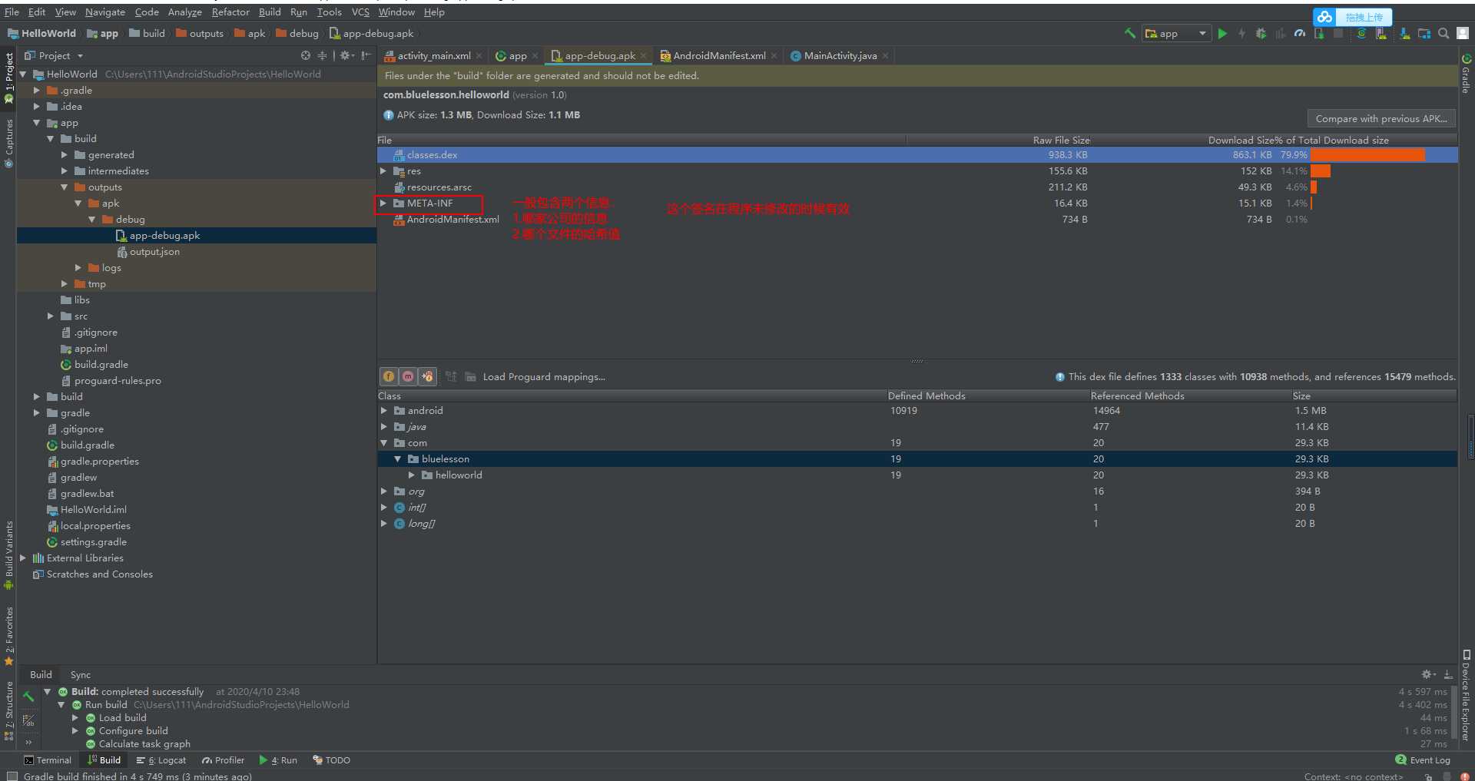
Task: Click the Change R classes folder icon
Action: coord(470,376)
